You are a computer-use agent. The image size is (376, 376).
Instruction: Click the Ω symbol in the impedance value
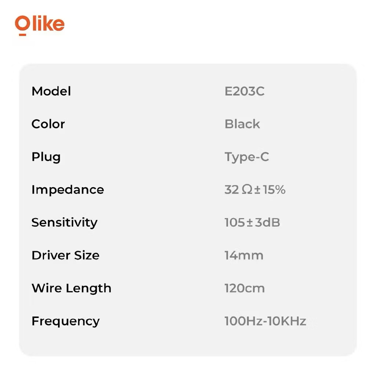247,189
